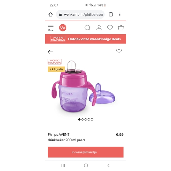Tap the Android recent apps button
This screenshot has width=171, height=171.
pyautogui.click(x=63, y=166)
